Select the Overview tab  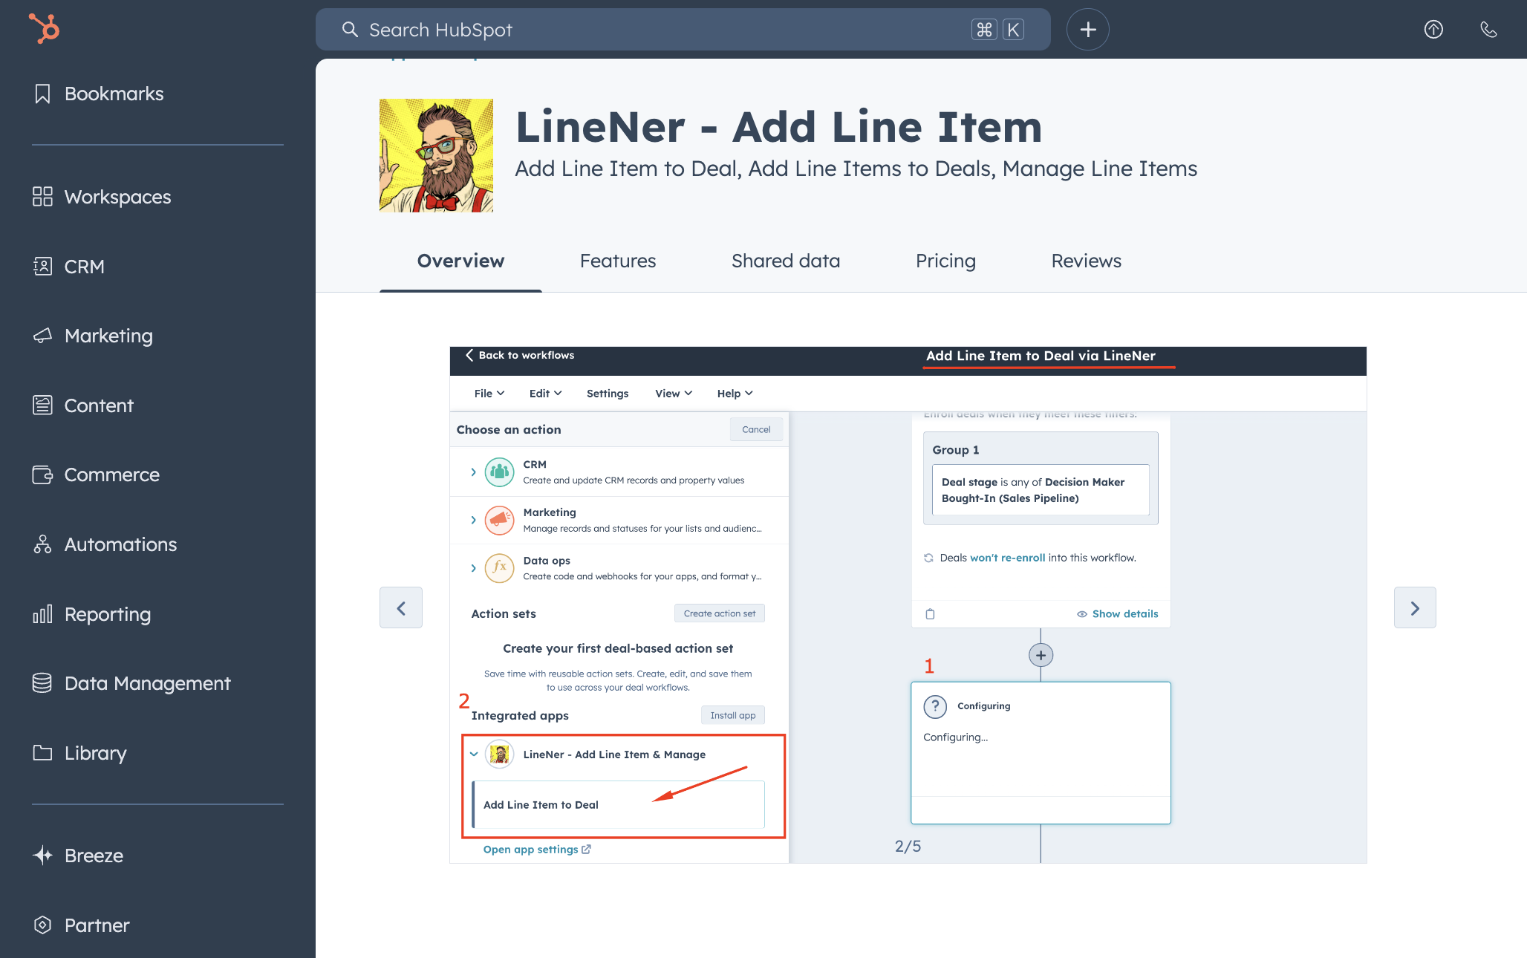pyautogui.click(x=460, y=261)
